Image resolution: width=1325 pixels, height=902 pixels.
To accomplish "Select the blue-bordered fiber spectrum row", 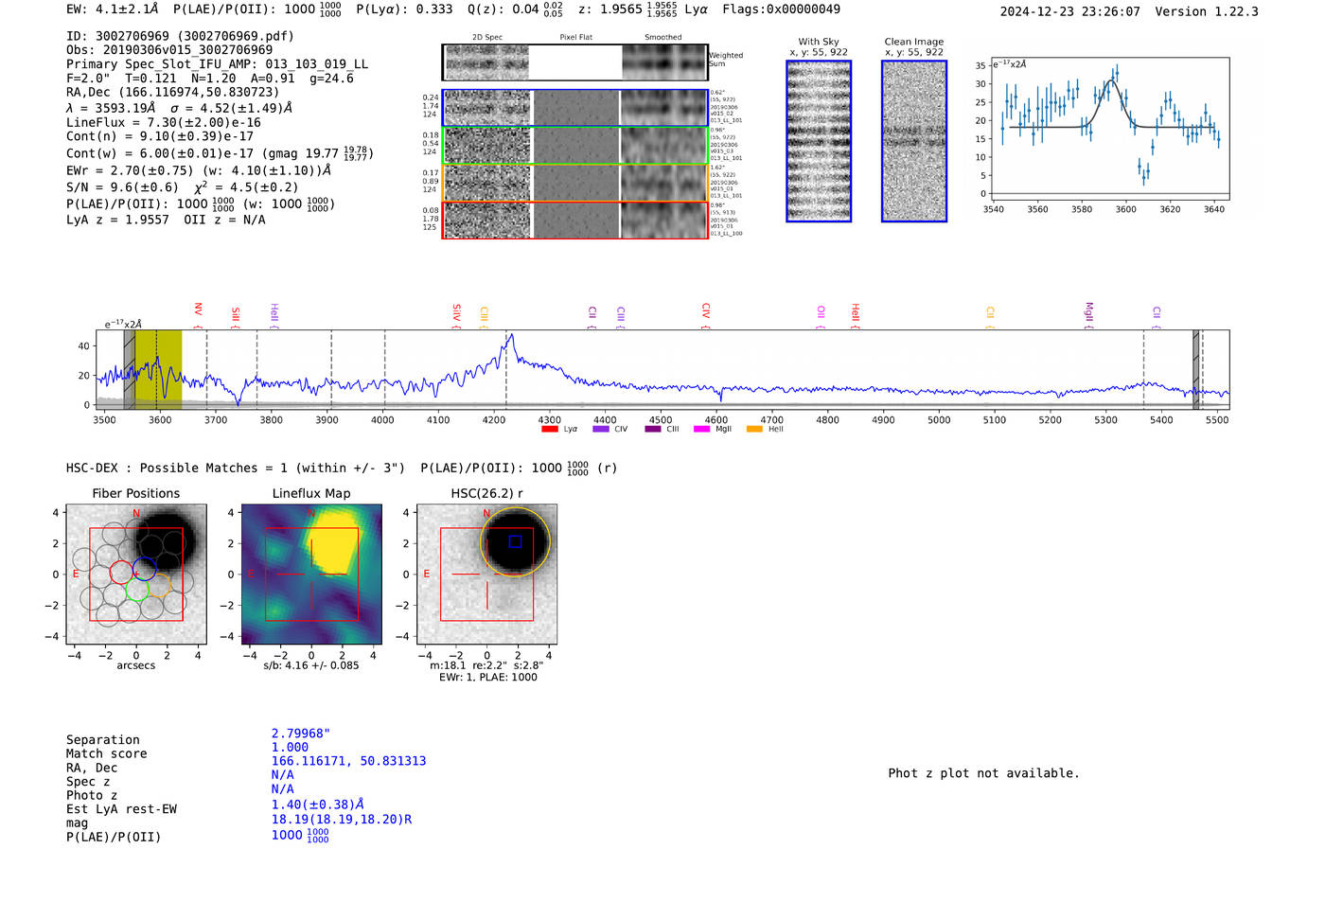I will point(574,108).
